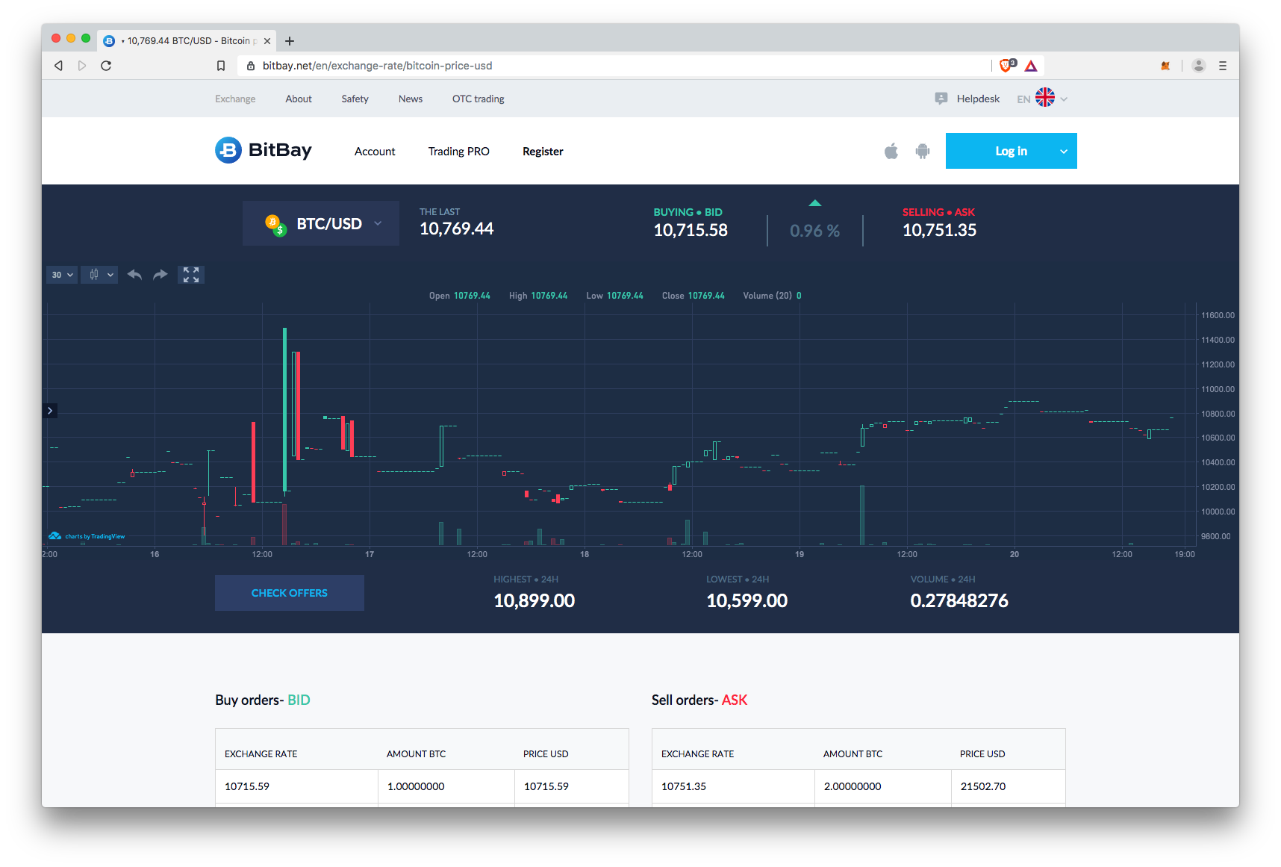Screen dimensions: 1281x867
Task: Click the BTC/USD coin pair icon
Action: coord(276,225)
